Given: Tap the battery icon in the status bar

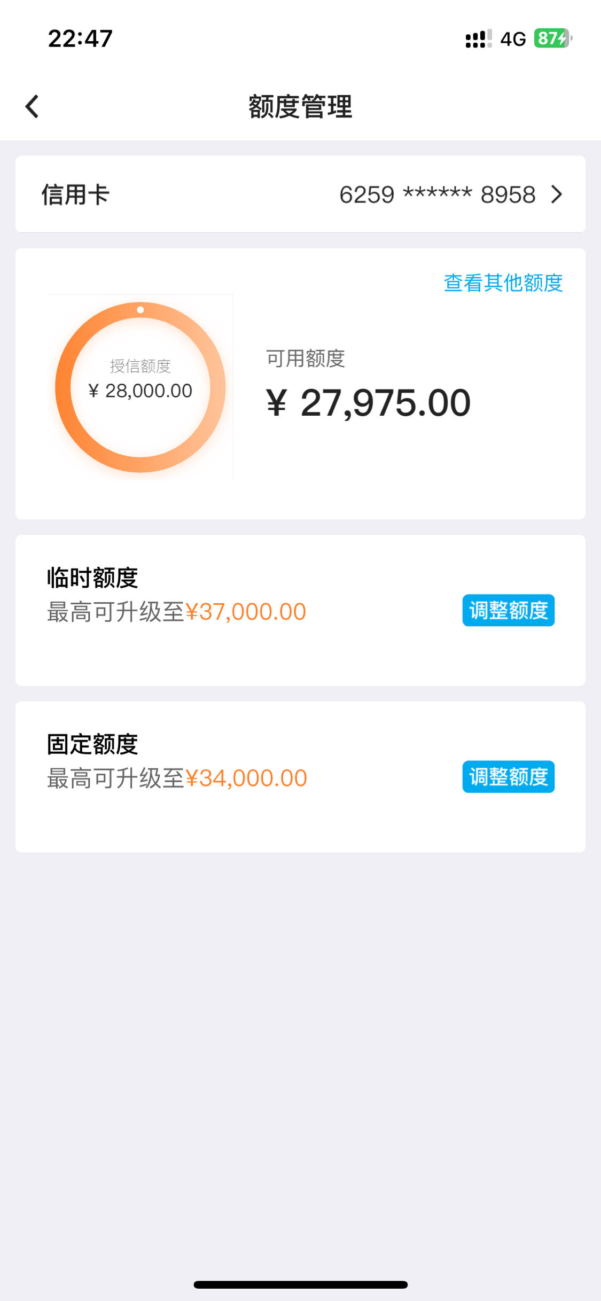Looking at the screenshot, I should (x=553, y=38).
